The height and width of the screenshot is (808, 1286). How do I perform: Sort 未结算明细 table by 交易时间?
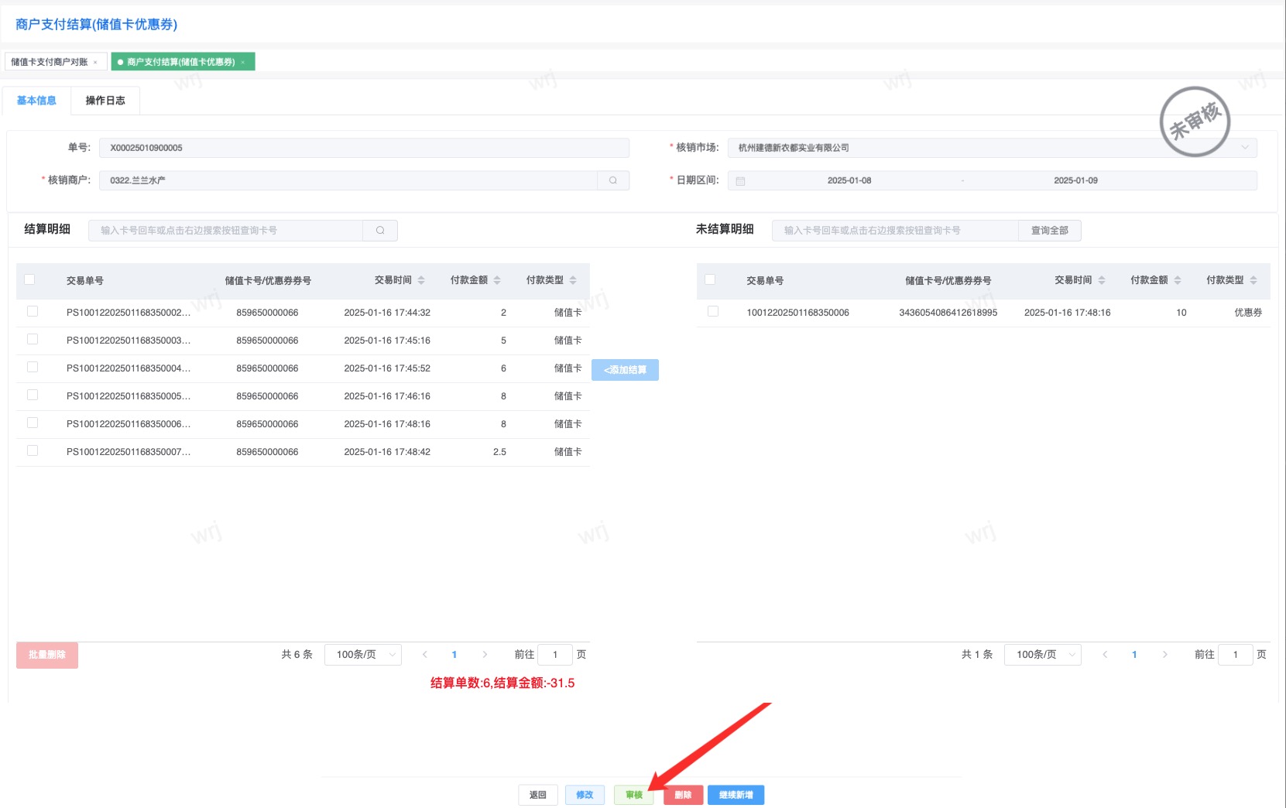tap(1102, 280)
